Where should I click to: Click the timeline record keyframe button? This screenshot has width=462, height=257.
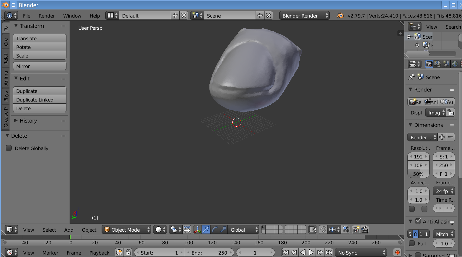[397, 253]
